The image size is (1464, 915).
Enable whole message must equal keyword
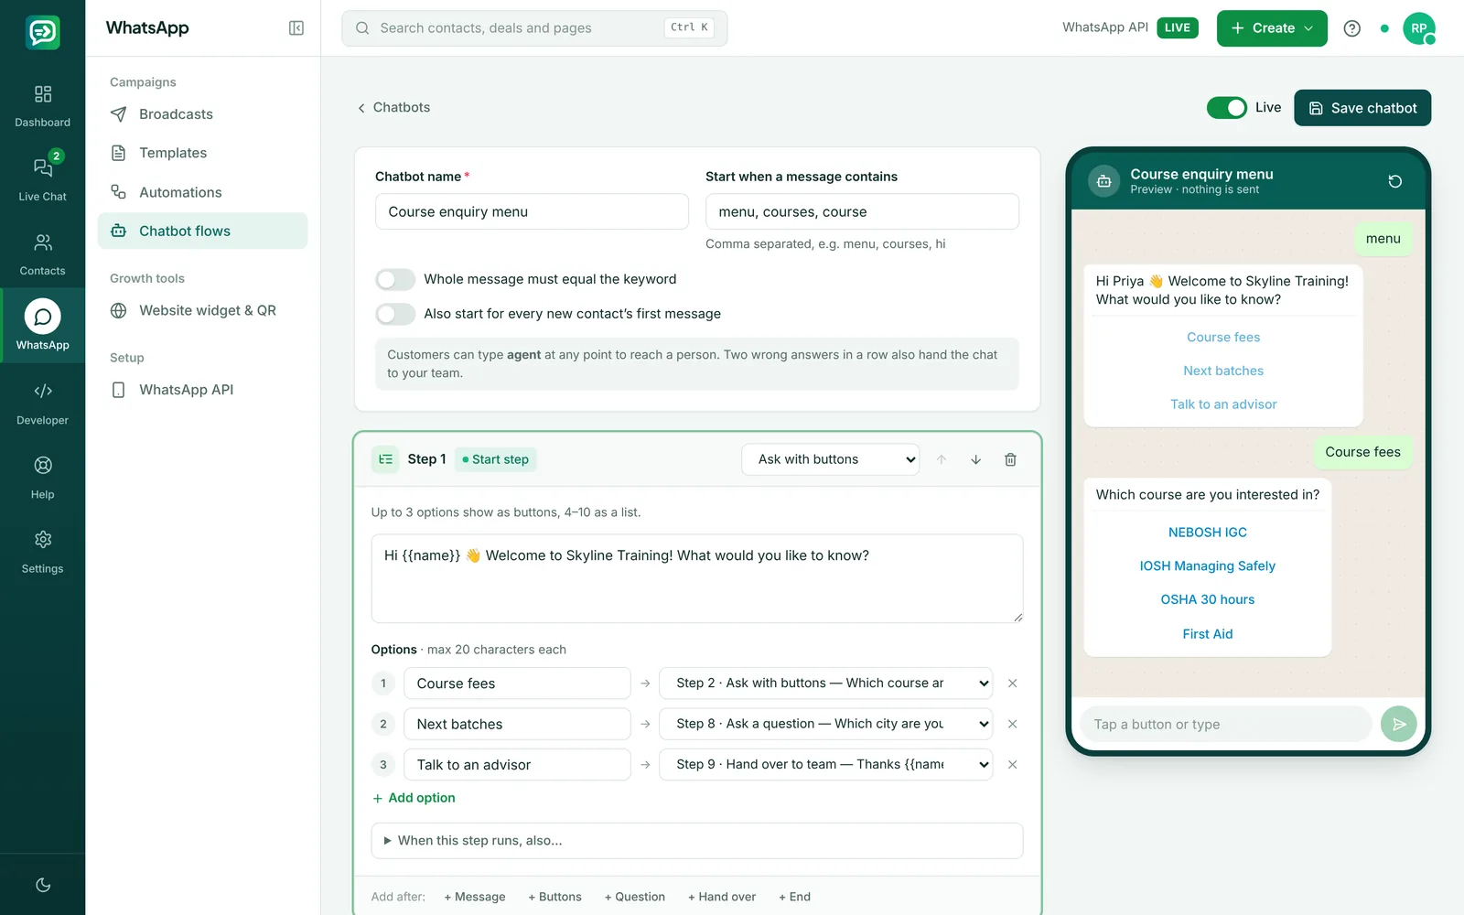[x=395, y=279]
